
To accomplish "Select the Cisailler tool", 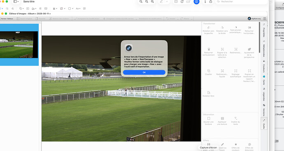I will [208, 72].
